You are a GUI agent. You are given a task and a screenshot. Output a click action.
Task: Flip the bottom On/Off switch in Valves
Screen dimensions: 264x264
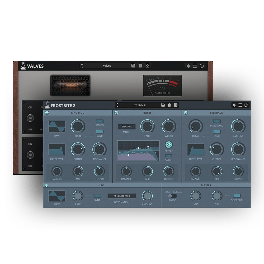tap(30, 154)
